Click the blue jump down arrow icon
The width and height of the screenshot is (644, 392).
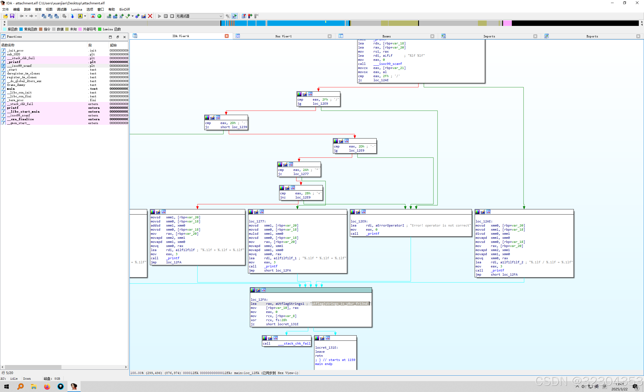click(72, 16)
